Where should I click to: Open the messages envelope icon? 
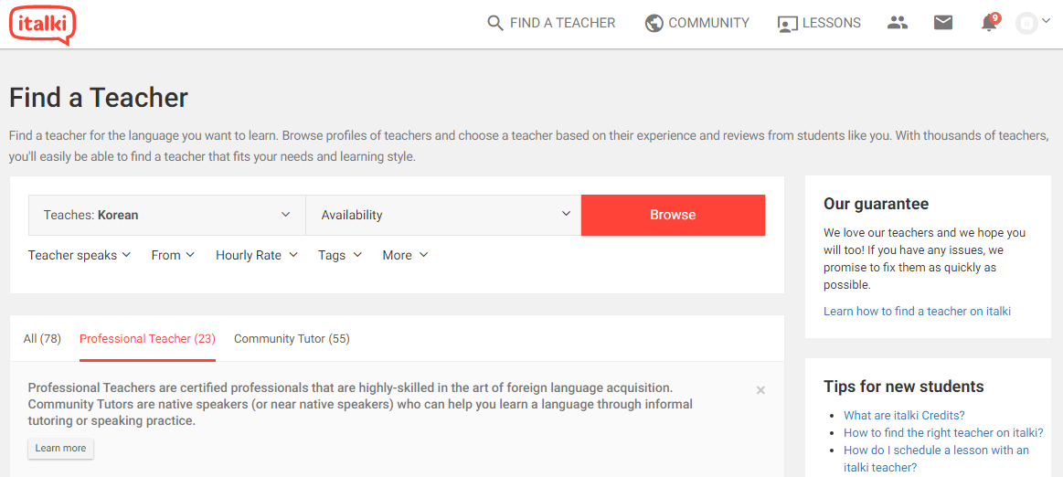[943, 23]
